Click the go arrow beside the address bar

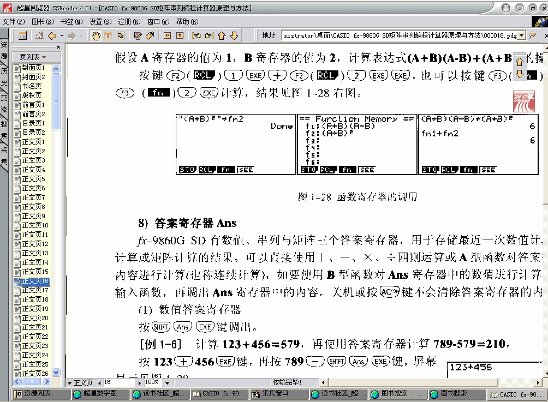(x=533, y=35)
